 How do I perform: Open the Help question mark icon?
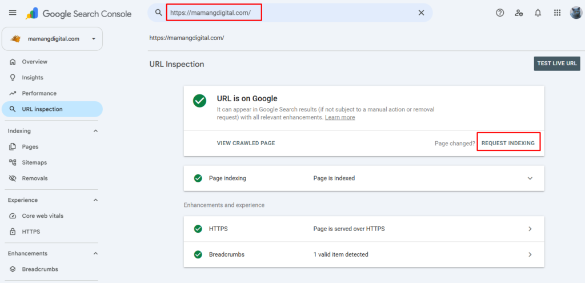pos(500,13)
